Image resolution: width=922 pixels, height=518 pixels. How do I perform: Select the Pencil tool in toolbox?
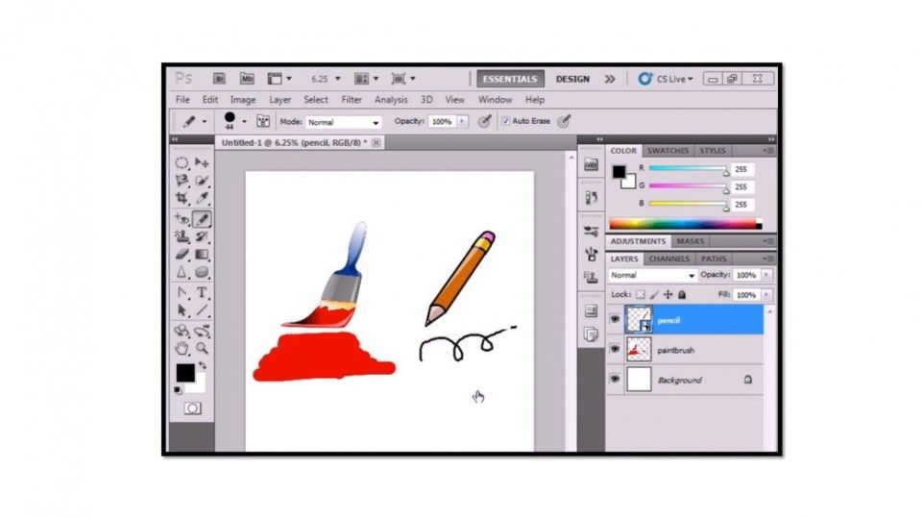point(202,219)
